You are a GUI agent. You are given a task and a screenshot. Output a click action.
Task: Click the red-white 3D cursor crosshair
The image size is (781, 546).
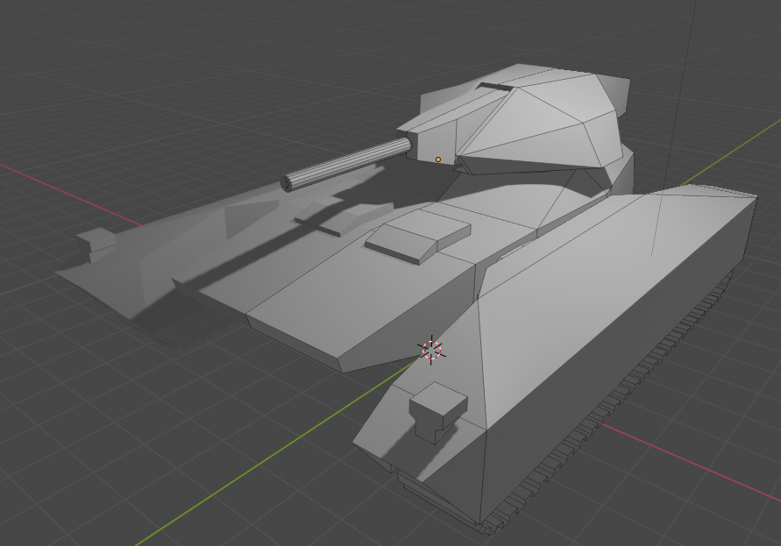pos(432,350)
